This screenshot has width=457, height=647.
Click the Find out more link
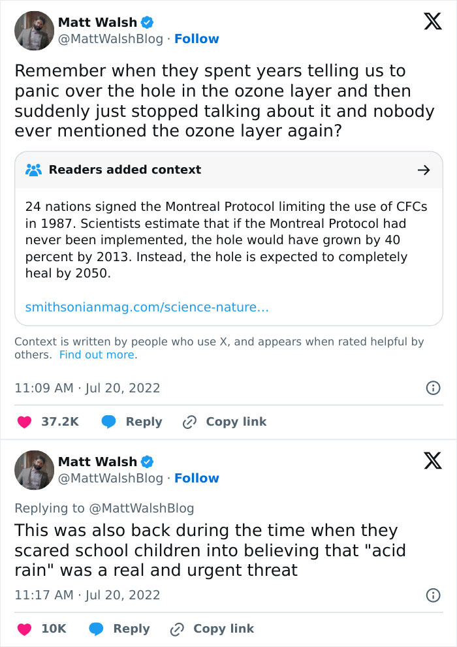97,355
